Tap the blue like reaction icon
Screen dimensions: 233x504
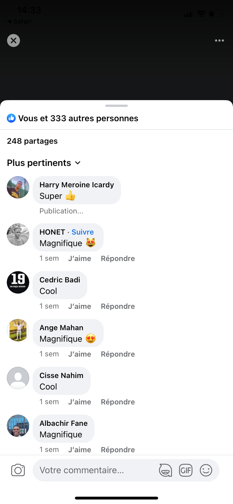coord(11,118)
